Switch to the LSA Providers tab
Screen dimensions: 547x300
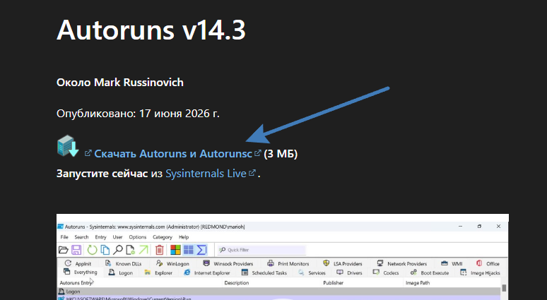(343, 263)
